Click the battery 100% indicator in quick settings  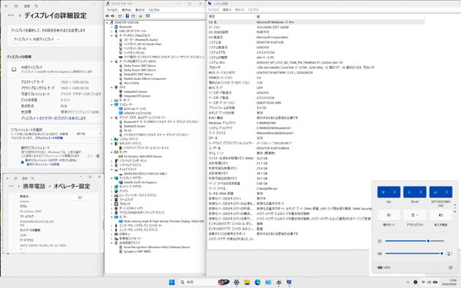[383, 267]
